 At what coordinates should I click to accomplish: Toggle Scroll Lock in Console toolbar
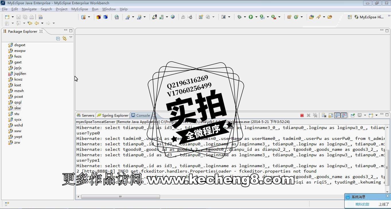coord(331,115)
